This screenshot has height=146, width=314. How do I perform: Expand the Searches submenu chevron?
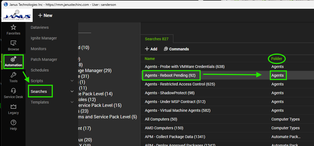tap(72, 91)
